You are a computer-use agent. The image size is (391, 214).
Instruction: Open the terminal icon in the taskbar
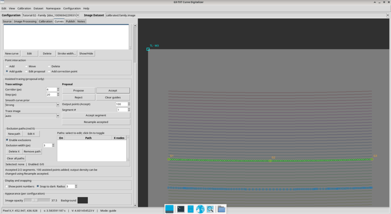point(181,209)
